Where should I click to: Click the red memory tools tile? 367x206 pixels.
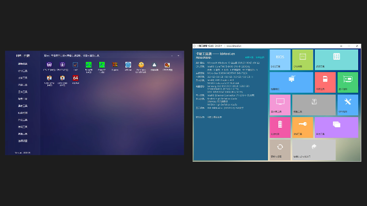pos(325,82)
